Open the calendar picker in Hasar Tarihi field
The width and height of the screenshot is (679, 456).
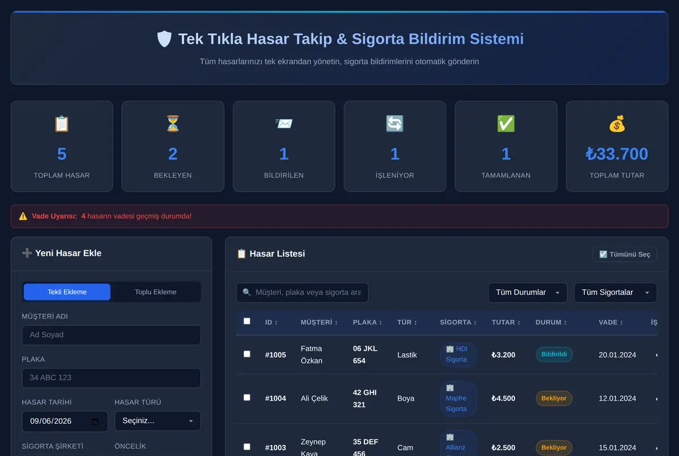[x=95, y=421]
